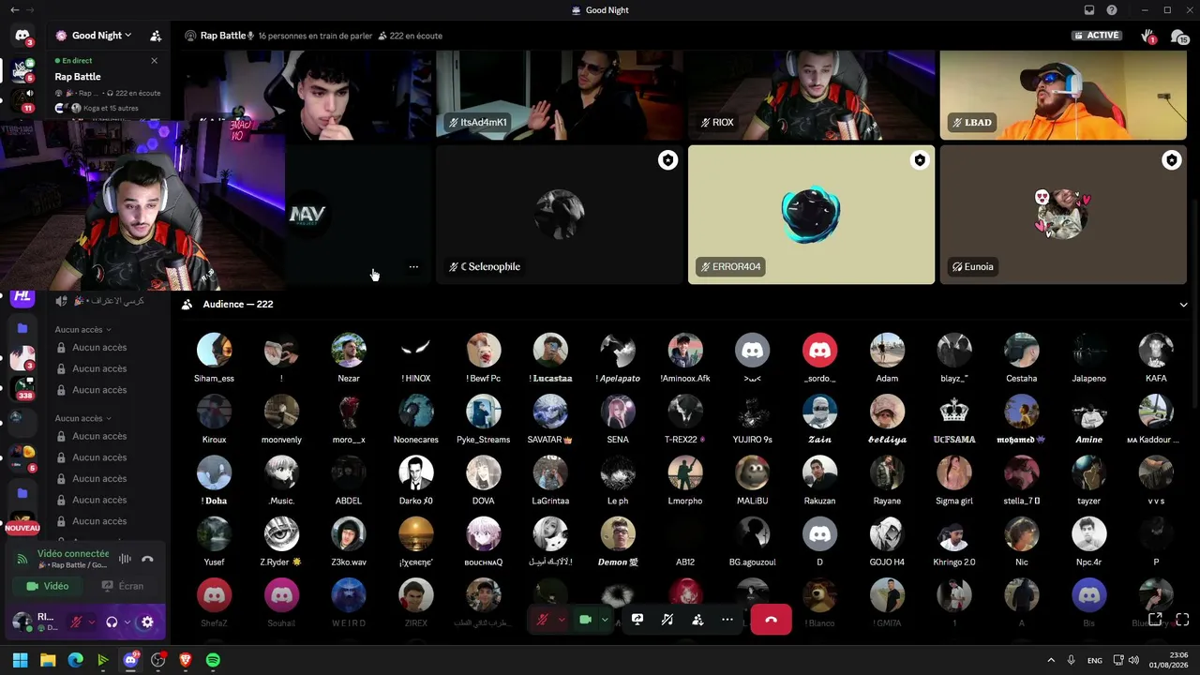Click Darko audience avatar

(x=415, y=472)
